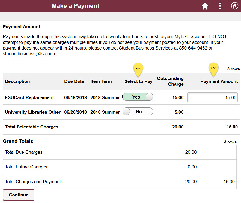Click the 5.00 outstanding charge
This screenshot has height=203, width=241.
point(179,112)
